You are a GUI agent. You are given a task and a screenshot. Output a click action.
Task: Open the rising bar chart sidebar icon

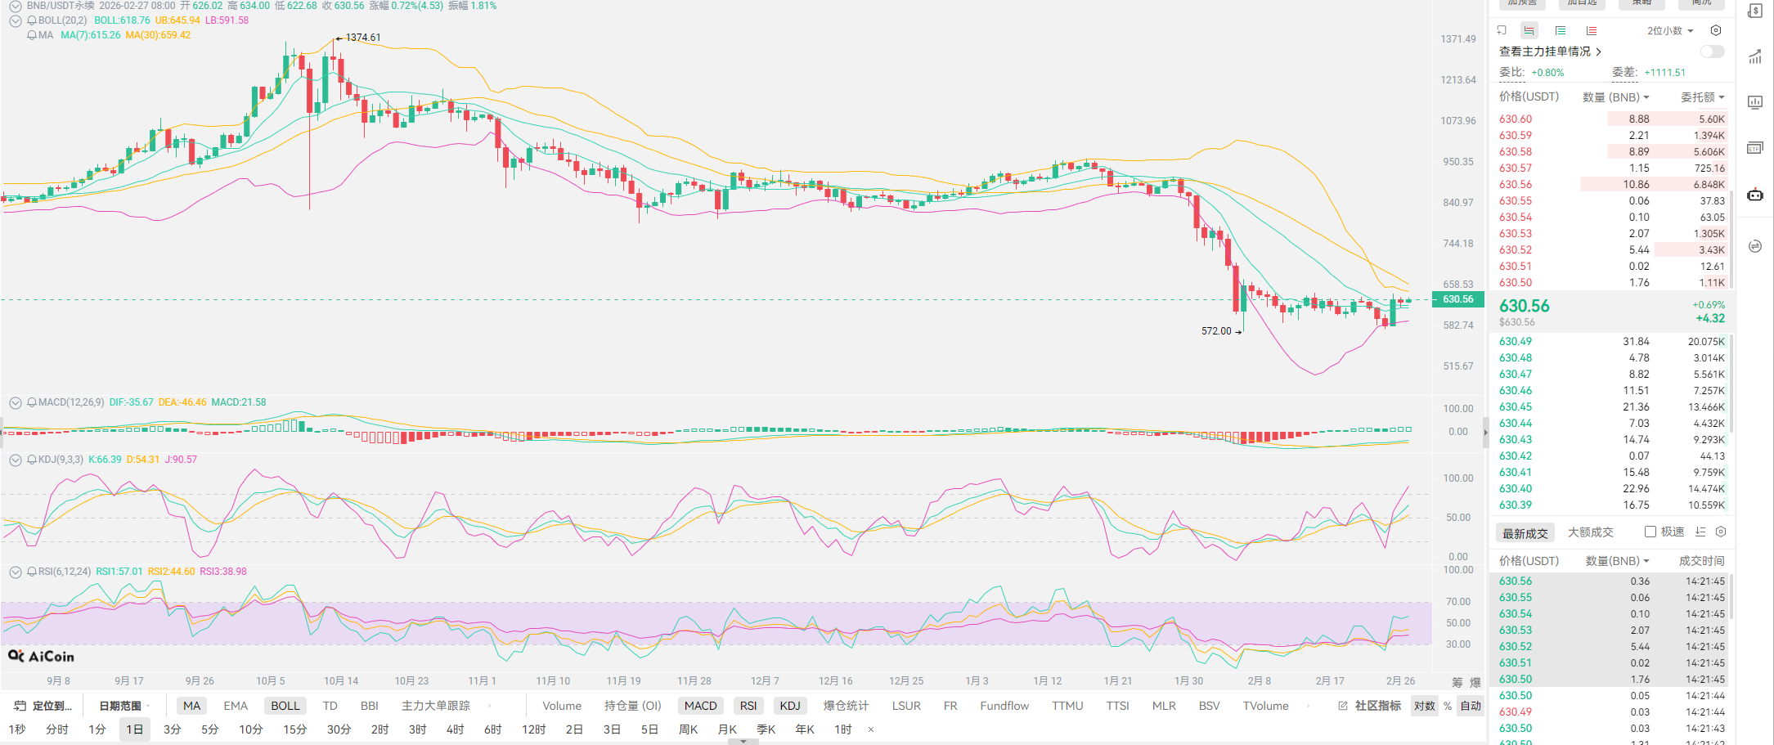(1755, 56)
